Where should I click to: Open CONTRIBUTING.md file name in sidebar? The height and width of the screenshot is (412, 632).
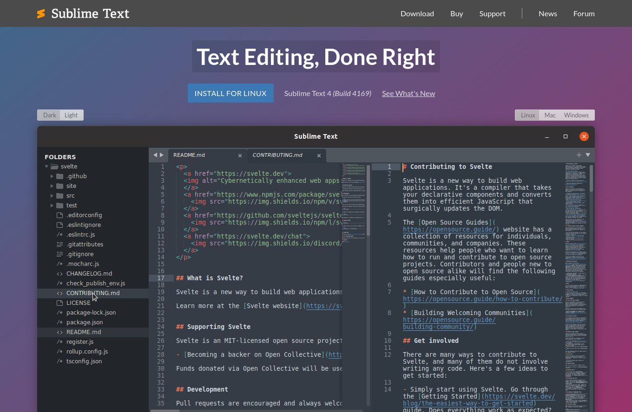pos(93,293)
